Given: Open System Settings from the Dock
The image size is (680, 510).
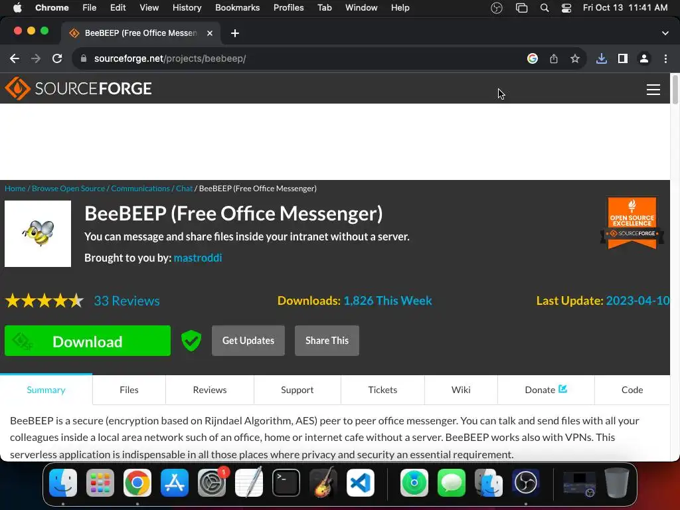Looking at the screenshot, I should [212, 482].
